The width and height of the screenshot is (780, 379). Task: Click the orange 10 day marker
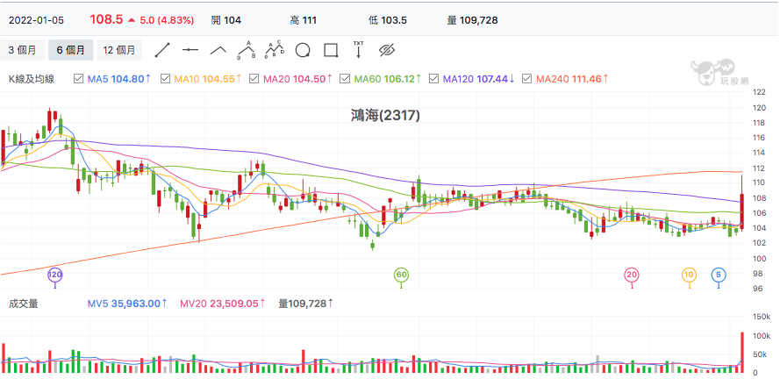[689, 275]
